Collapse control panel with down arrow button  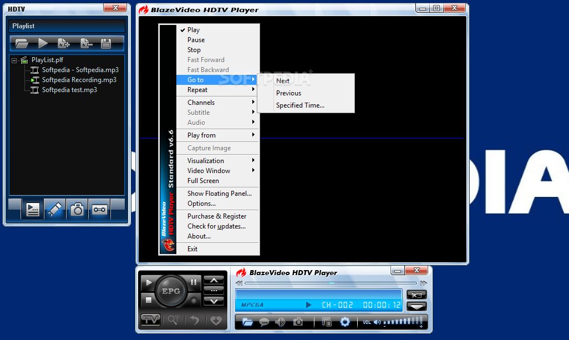point(416,307)
